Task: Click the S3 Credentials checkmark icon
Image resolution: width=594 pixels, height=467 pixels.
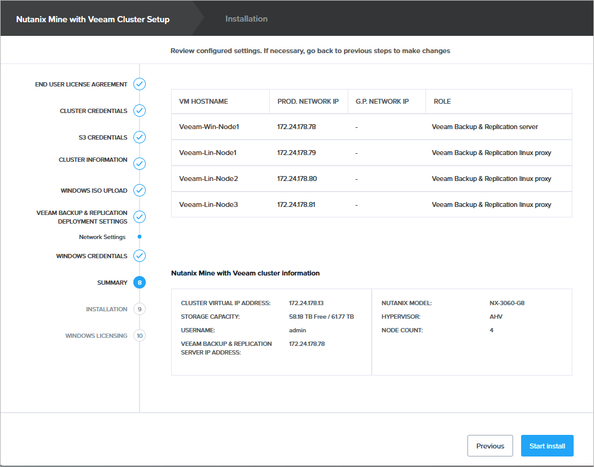Action: [x=140, y=137]
